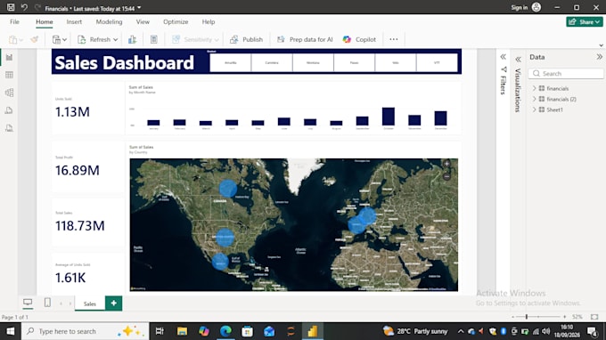Image resolution: width=606 pixels, height=340 pixels.
Task: Click the Data pane search field
Action: click(x=566, y=73)
